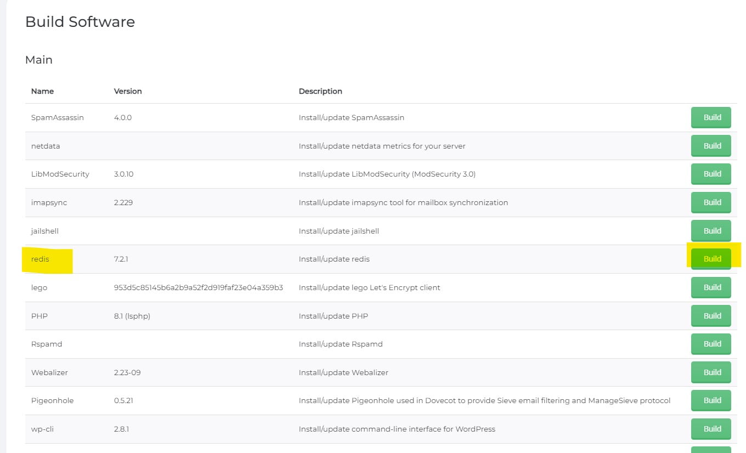
Task: Build Pigeonhole sieve filtering
Action: click(x=711, y=400)
